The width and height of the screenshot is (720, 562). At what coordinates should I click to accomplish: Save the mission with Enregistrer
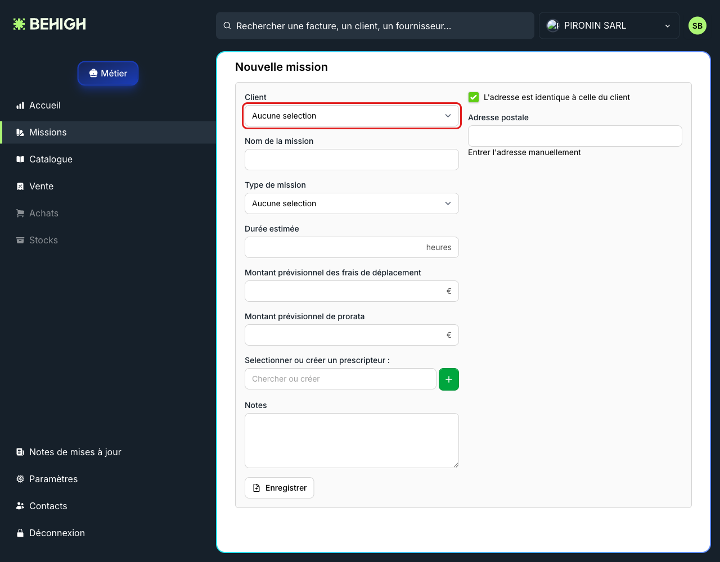[x=280, y=488]
